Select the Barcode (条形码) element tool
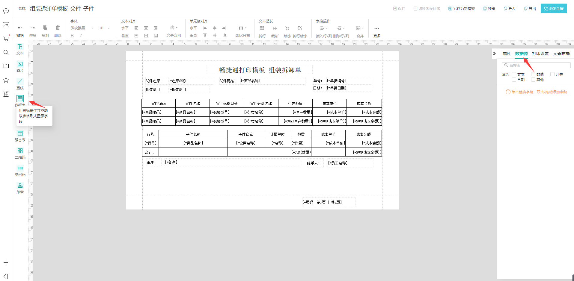The image size is (574, 281). click(x=20, y=171)
